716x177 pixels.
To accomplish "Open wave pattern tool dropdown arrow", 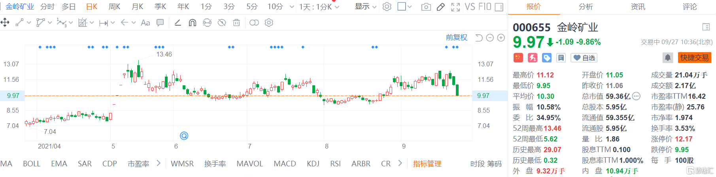I will [x=71, y=23].
